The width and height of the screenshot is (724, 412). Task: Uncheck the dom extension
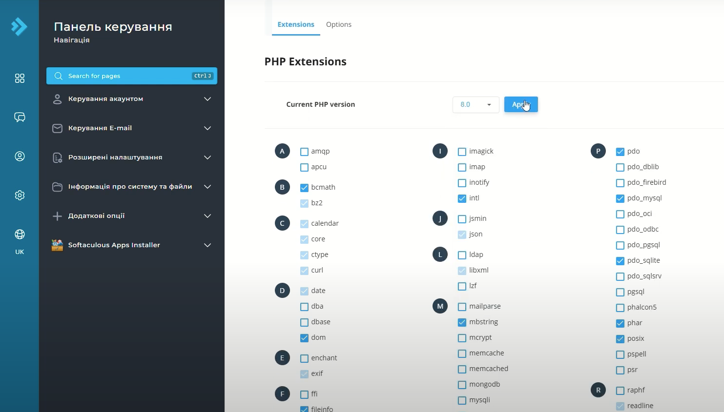coord(304,338)
